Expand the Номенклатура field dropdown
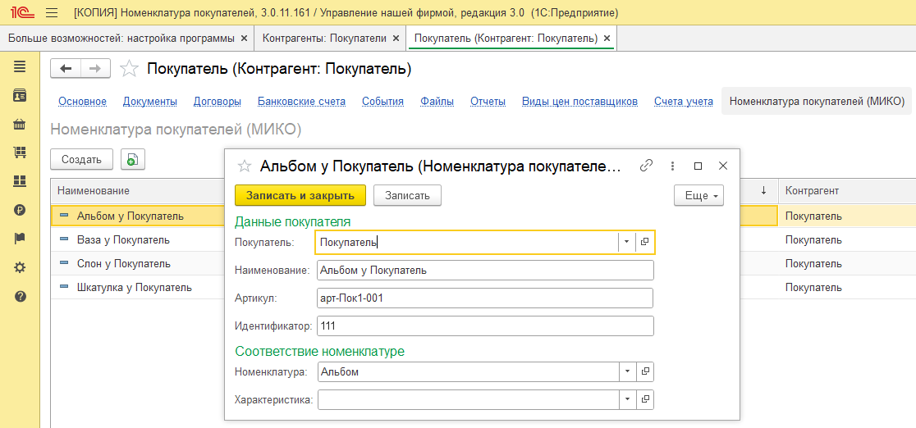This screenshot has width=916, height=428. (627, 371)
